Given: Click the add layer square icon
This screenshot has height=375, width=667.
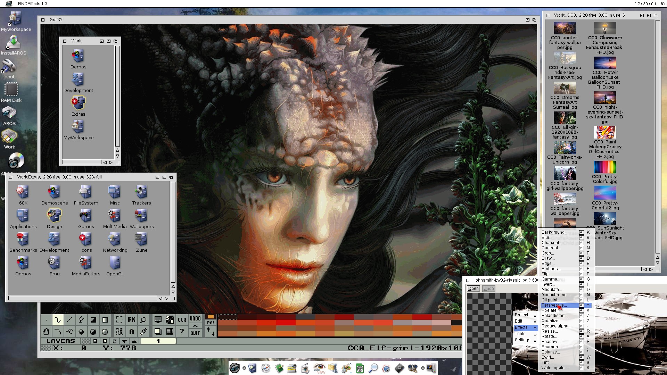Looking at the screenshot, I should tap(105, 341).
